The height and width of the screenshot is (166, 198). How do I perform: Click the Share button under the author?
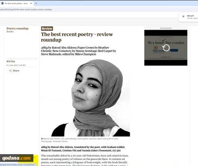coord(14,71)
